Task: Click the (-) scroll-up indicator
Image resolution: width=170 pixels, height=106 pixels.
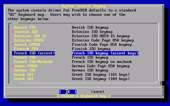Action: tap(15, 23)
